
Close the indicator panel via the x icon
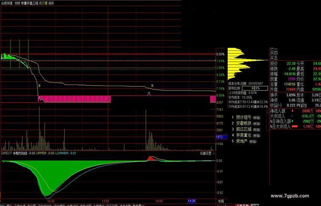pos(214,154)
